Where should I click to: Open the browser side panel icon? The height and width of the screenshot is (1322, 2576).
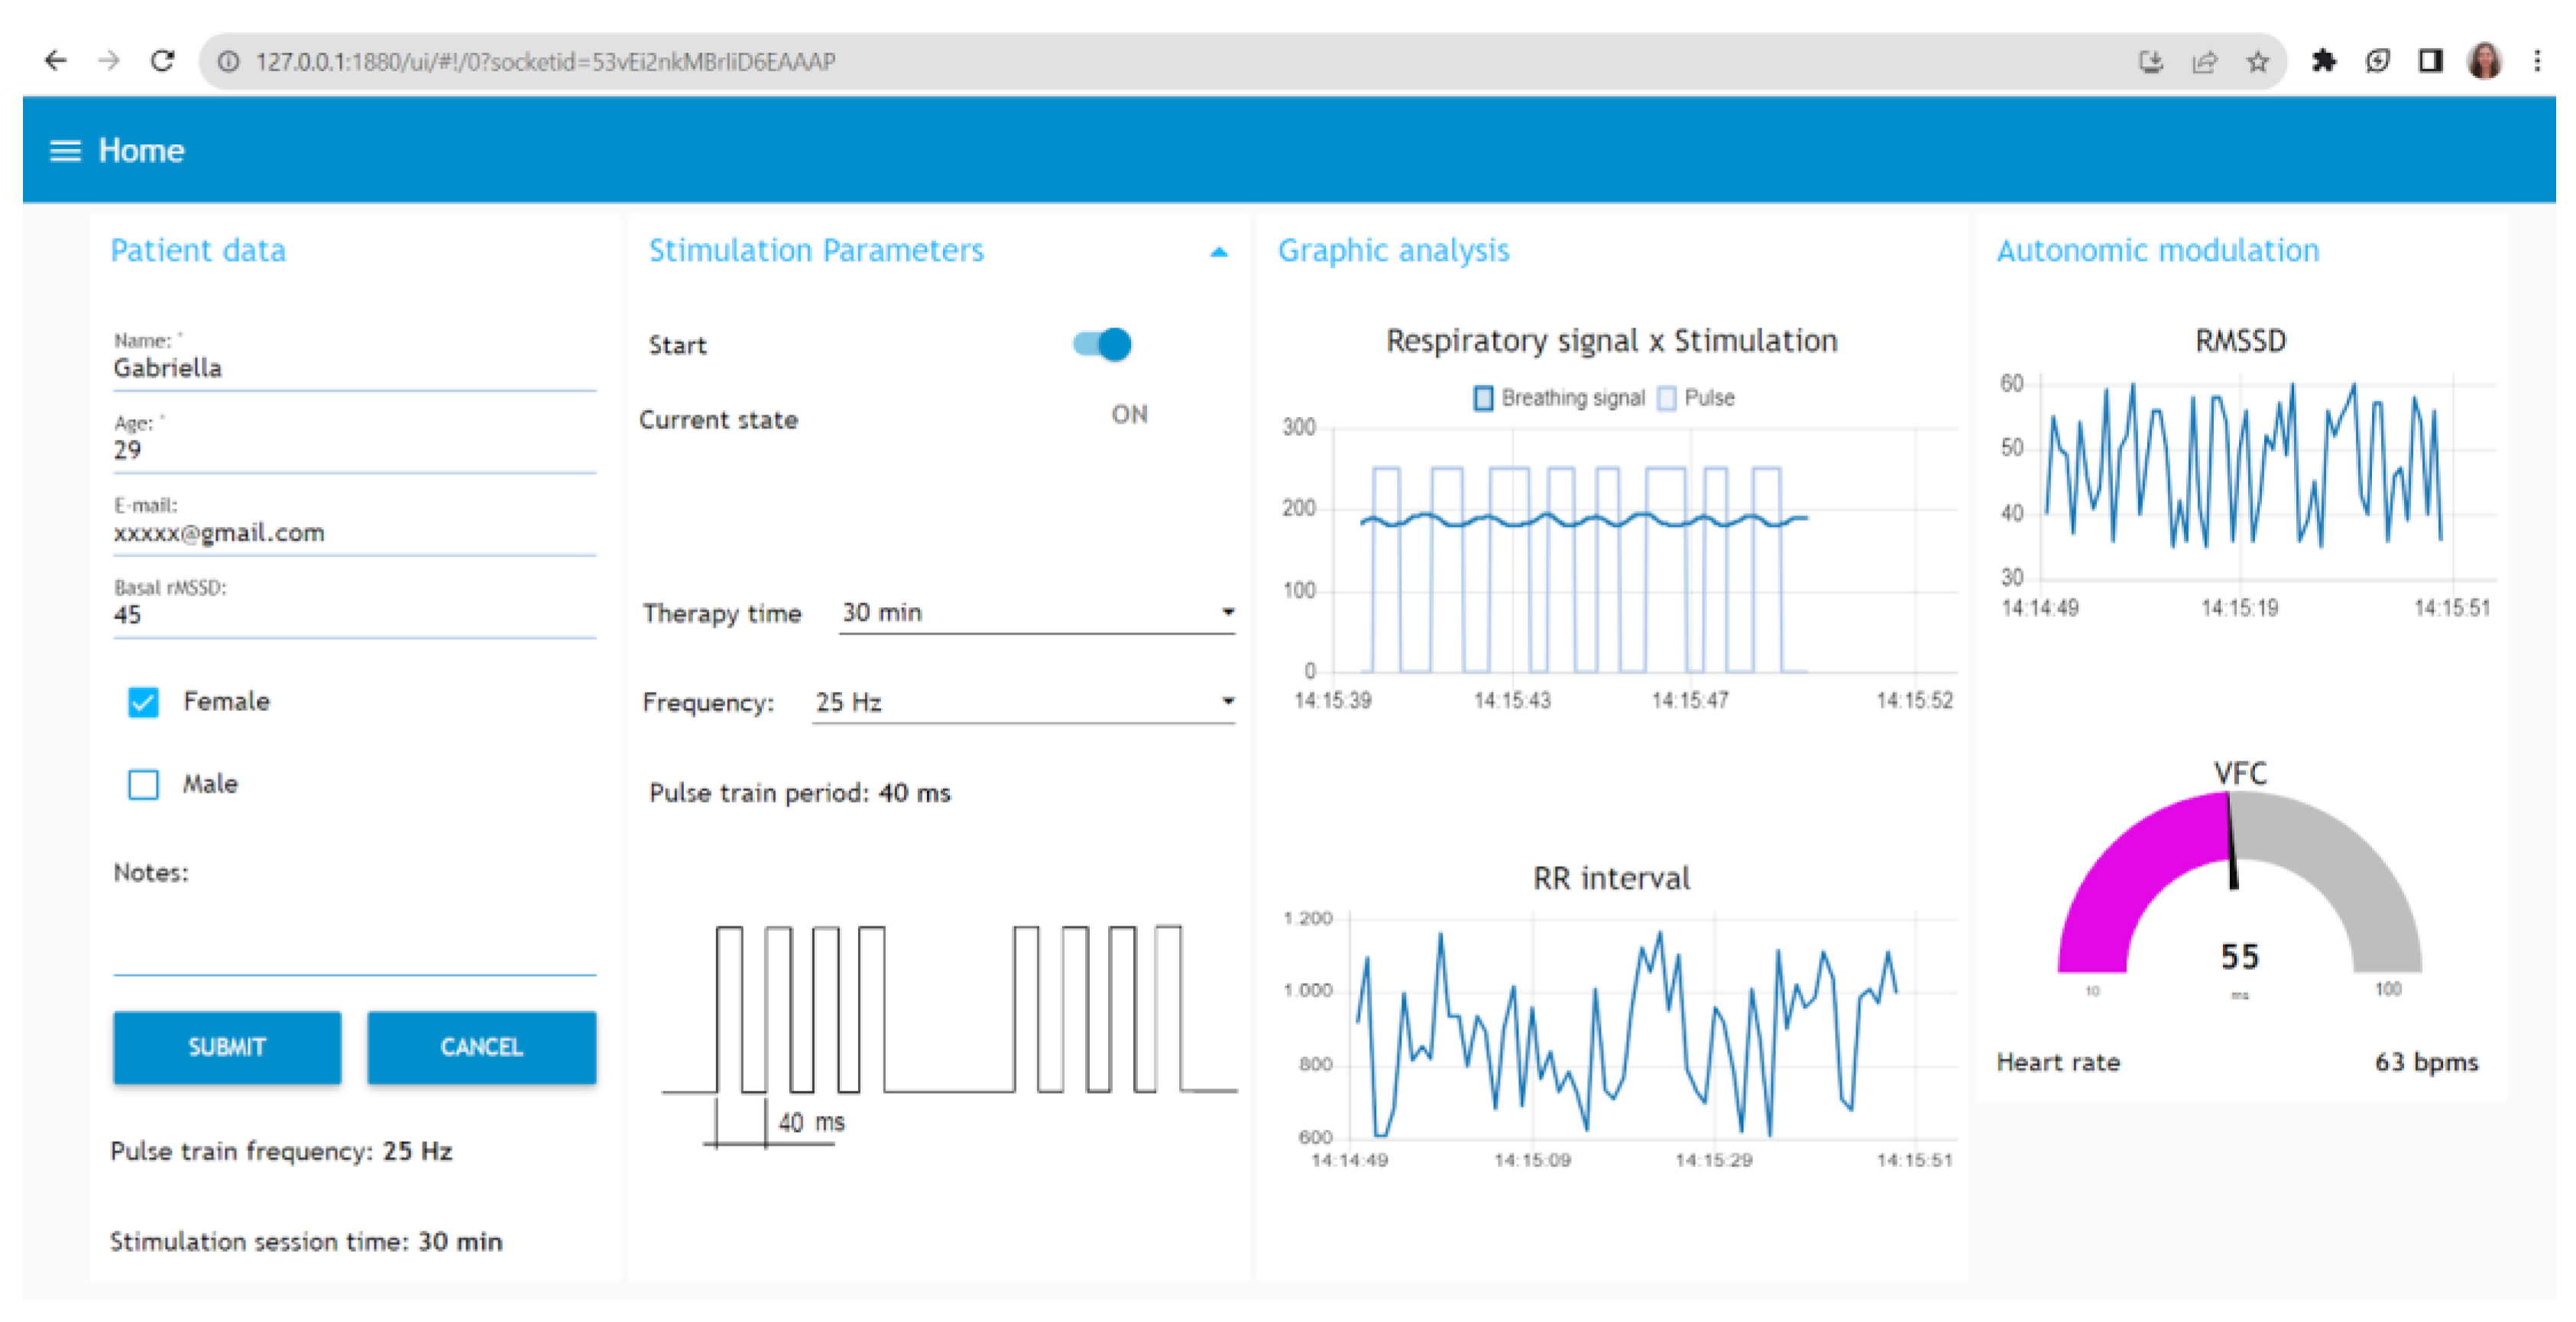tap(2430, 61)
